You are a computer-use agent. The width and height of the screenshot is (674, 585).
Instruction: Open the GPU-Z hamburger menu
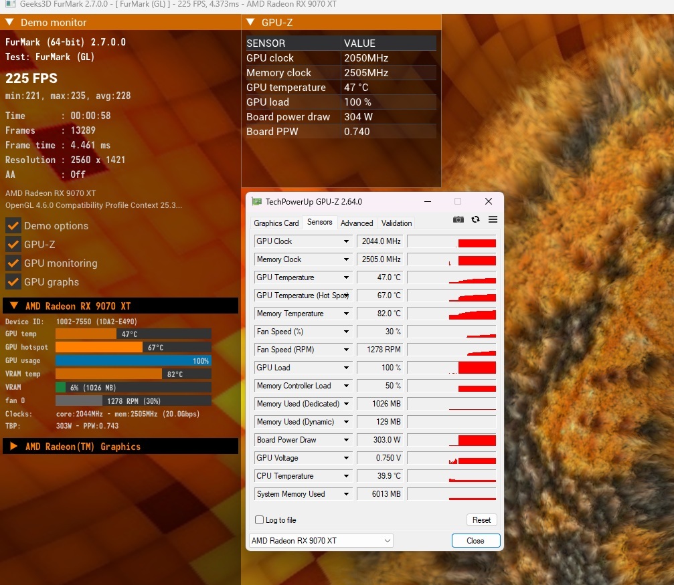(x=493, y=219)
